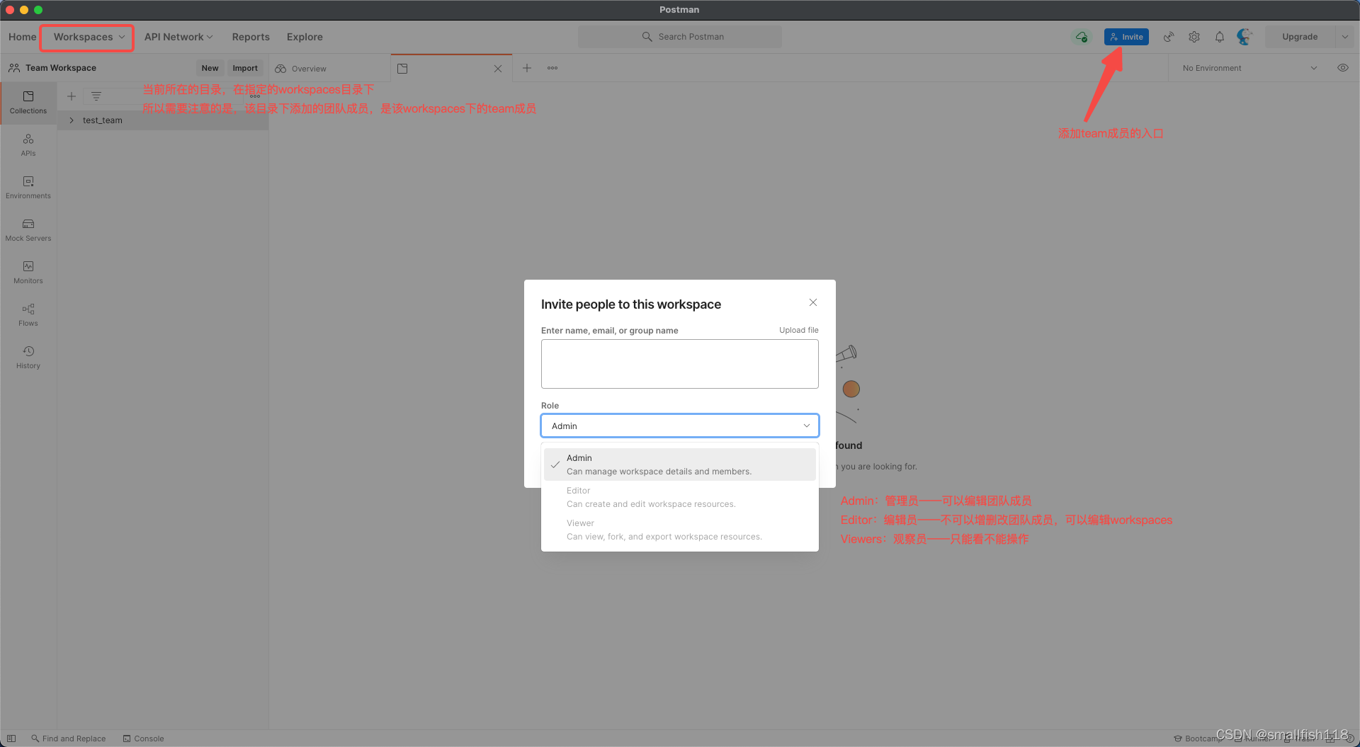Expand the test_team collection
Viewport: 1360px width, 747px height.
click(72, 120)
